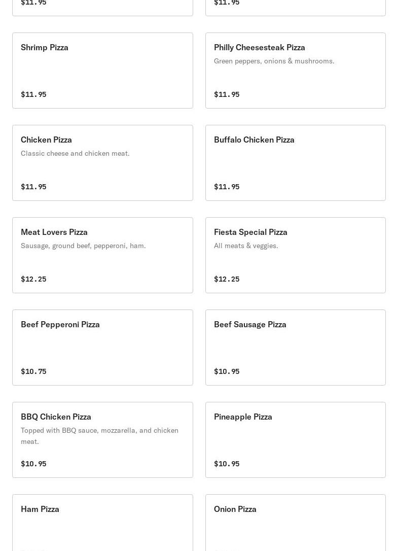
Task: Click the $12.25 price under Fiesta Special
Action: 227,279
